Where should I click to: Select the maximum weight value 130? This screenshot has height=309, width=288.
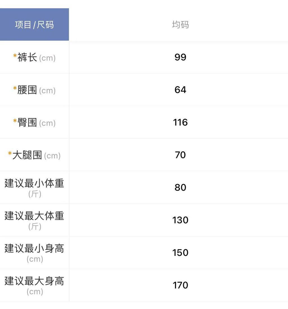[180, 220]
